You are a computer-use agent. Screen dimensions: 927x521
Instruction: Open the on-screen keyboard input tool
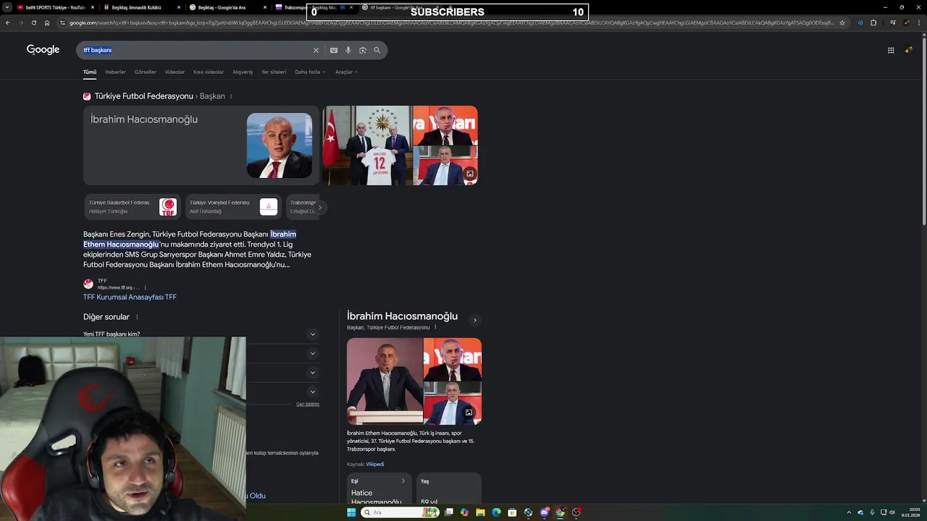coord(333,50)
